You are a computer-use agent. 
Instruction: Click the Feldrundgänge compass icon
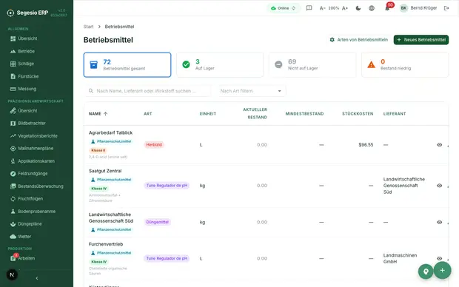13,174
